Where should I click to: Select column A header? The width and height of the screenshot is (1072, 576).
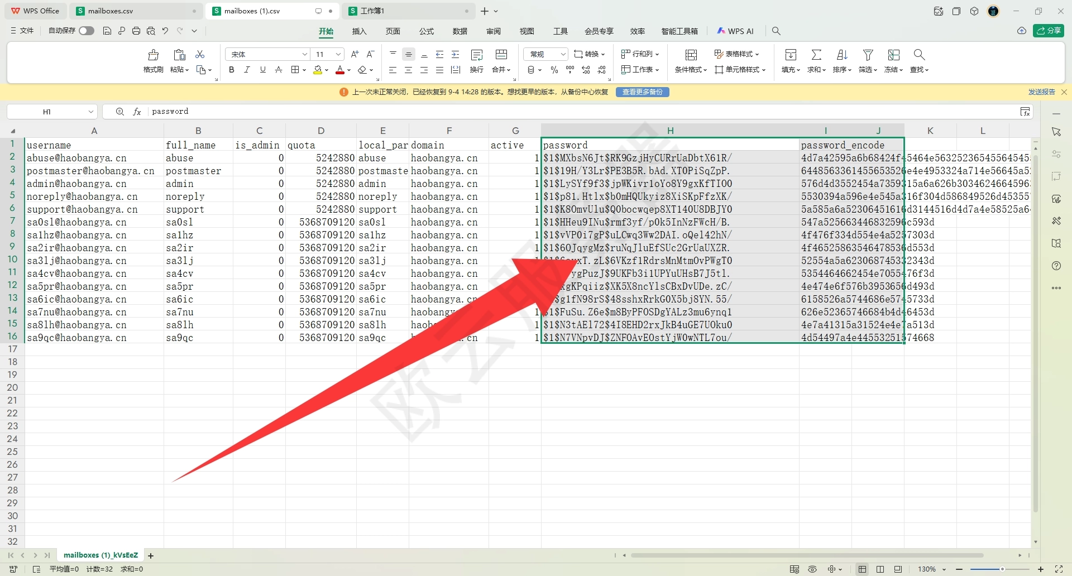click(94, 131)
